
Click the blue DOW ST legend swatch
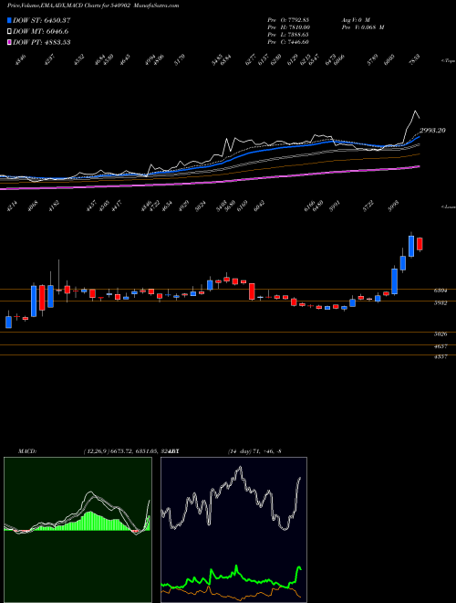10,20
